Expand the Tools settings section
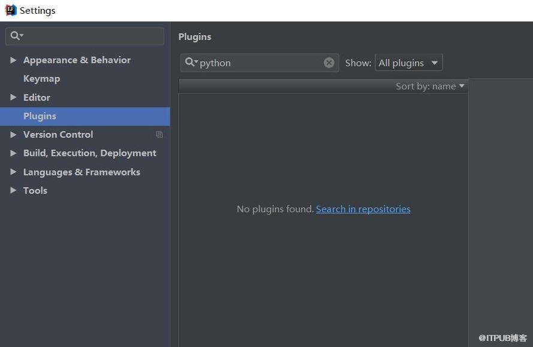 tap(13, 191)
